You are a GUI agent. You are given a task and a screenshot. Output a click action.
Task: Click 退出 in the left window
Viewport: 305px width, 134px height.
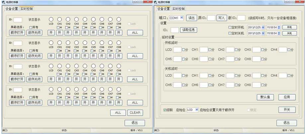pos(135,123)
